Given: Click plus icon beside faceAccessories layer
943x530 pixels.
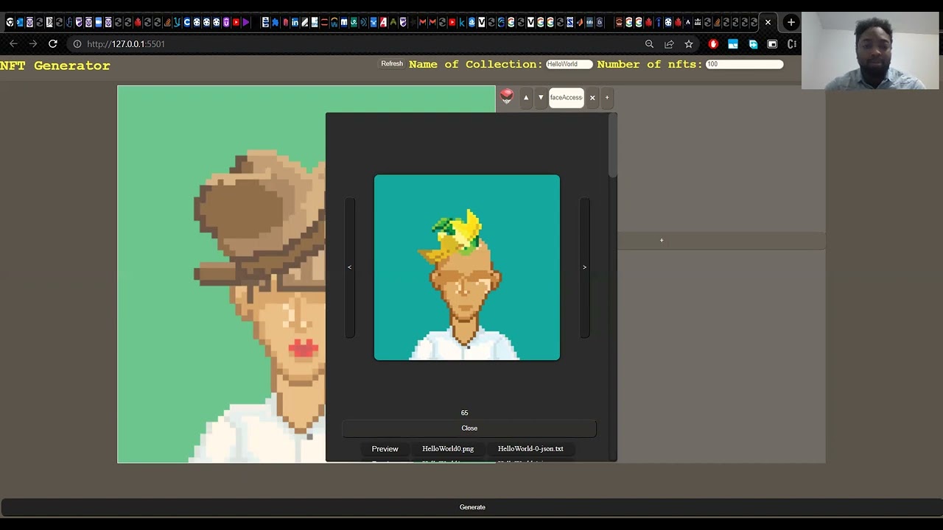Looking at the screenshot, I should tap(607, 97).
